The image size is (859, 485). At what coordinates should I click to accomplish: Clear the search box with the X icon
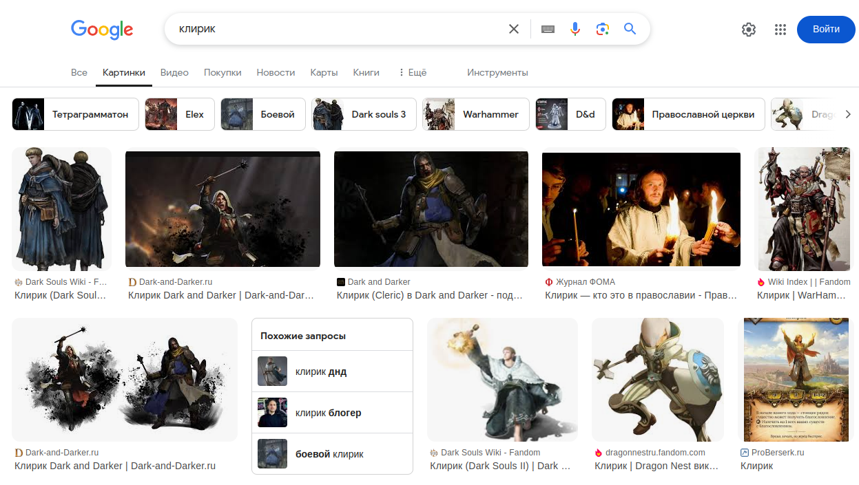point(513,29)
